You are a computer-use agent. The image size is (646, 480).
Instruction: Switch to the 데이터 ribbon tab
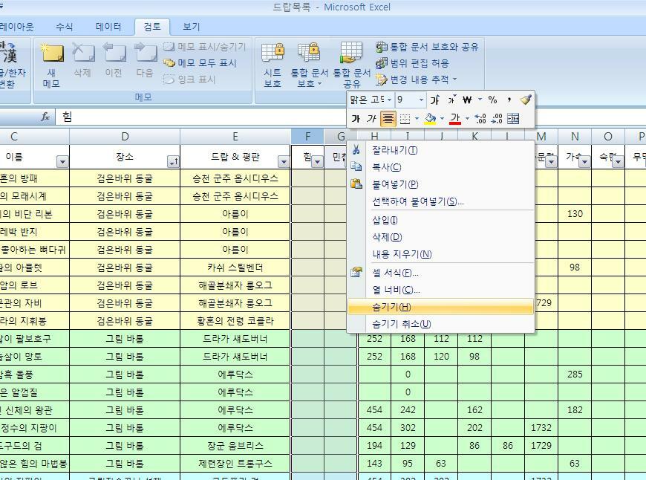108,27
